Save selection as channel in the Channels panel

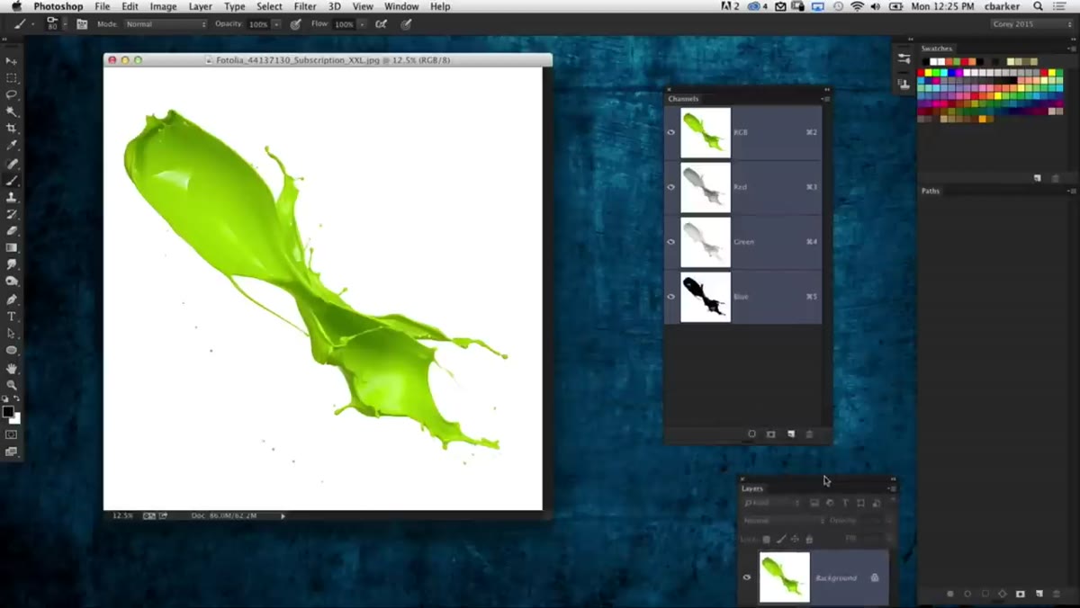point(770,434)
